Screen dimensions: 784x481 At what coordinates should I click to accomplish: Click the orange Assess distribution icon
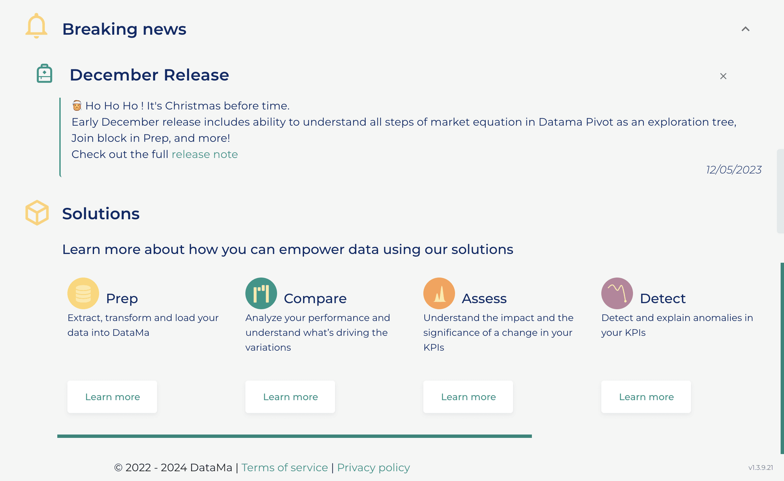439,293
